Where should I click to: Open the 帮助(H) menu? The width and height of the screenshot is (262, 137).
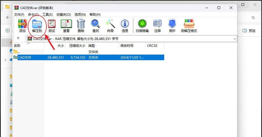pyautogui.click(x=95, y=15)
